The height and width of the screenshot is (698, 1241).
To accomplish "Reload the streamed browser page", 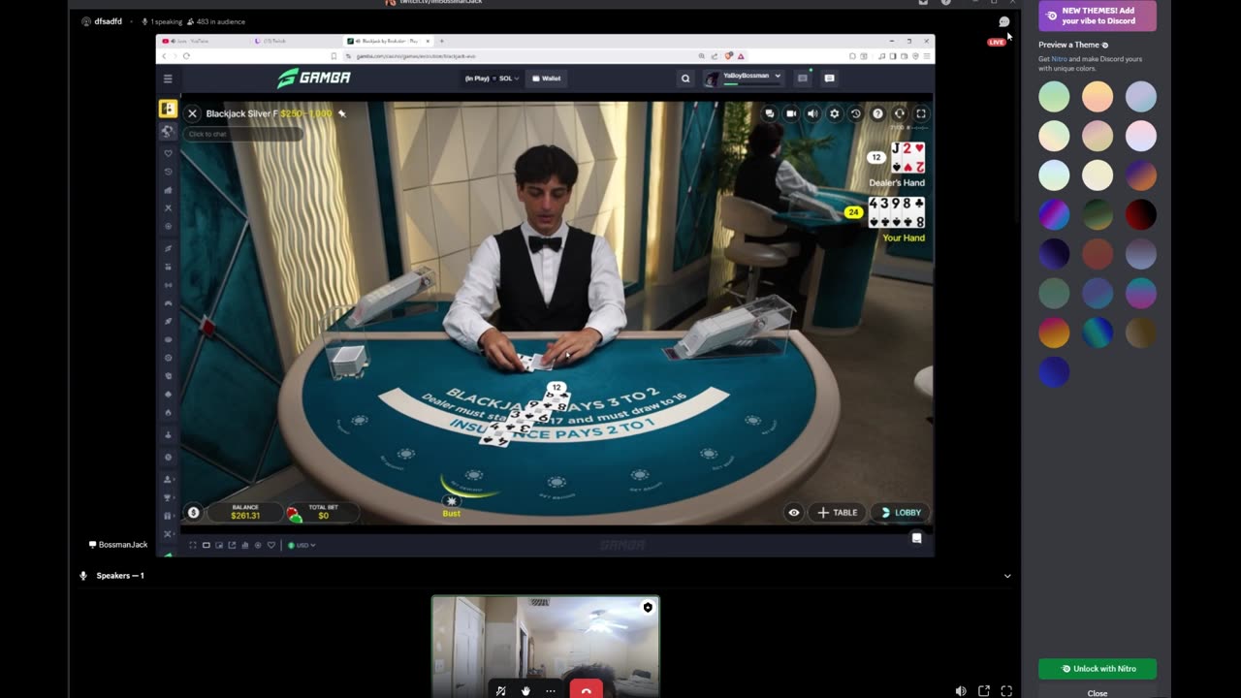I will (186, 56).
